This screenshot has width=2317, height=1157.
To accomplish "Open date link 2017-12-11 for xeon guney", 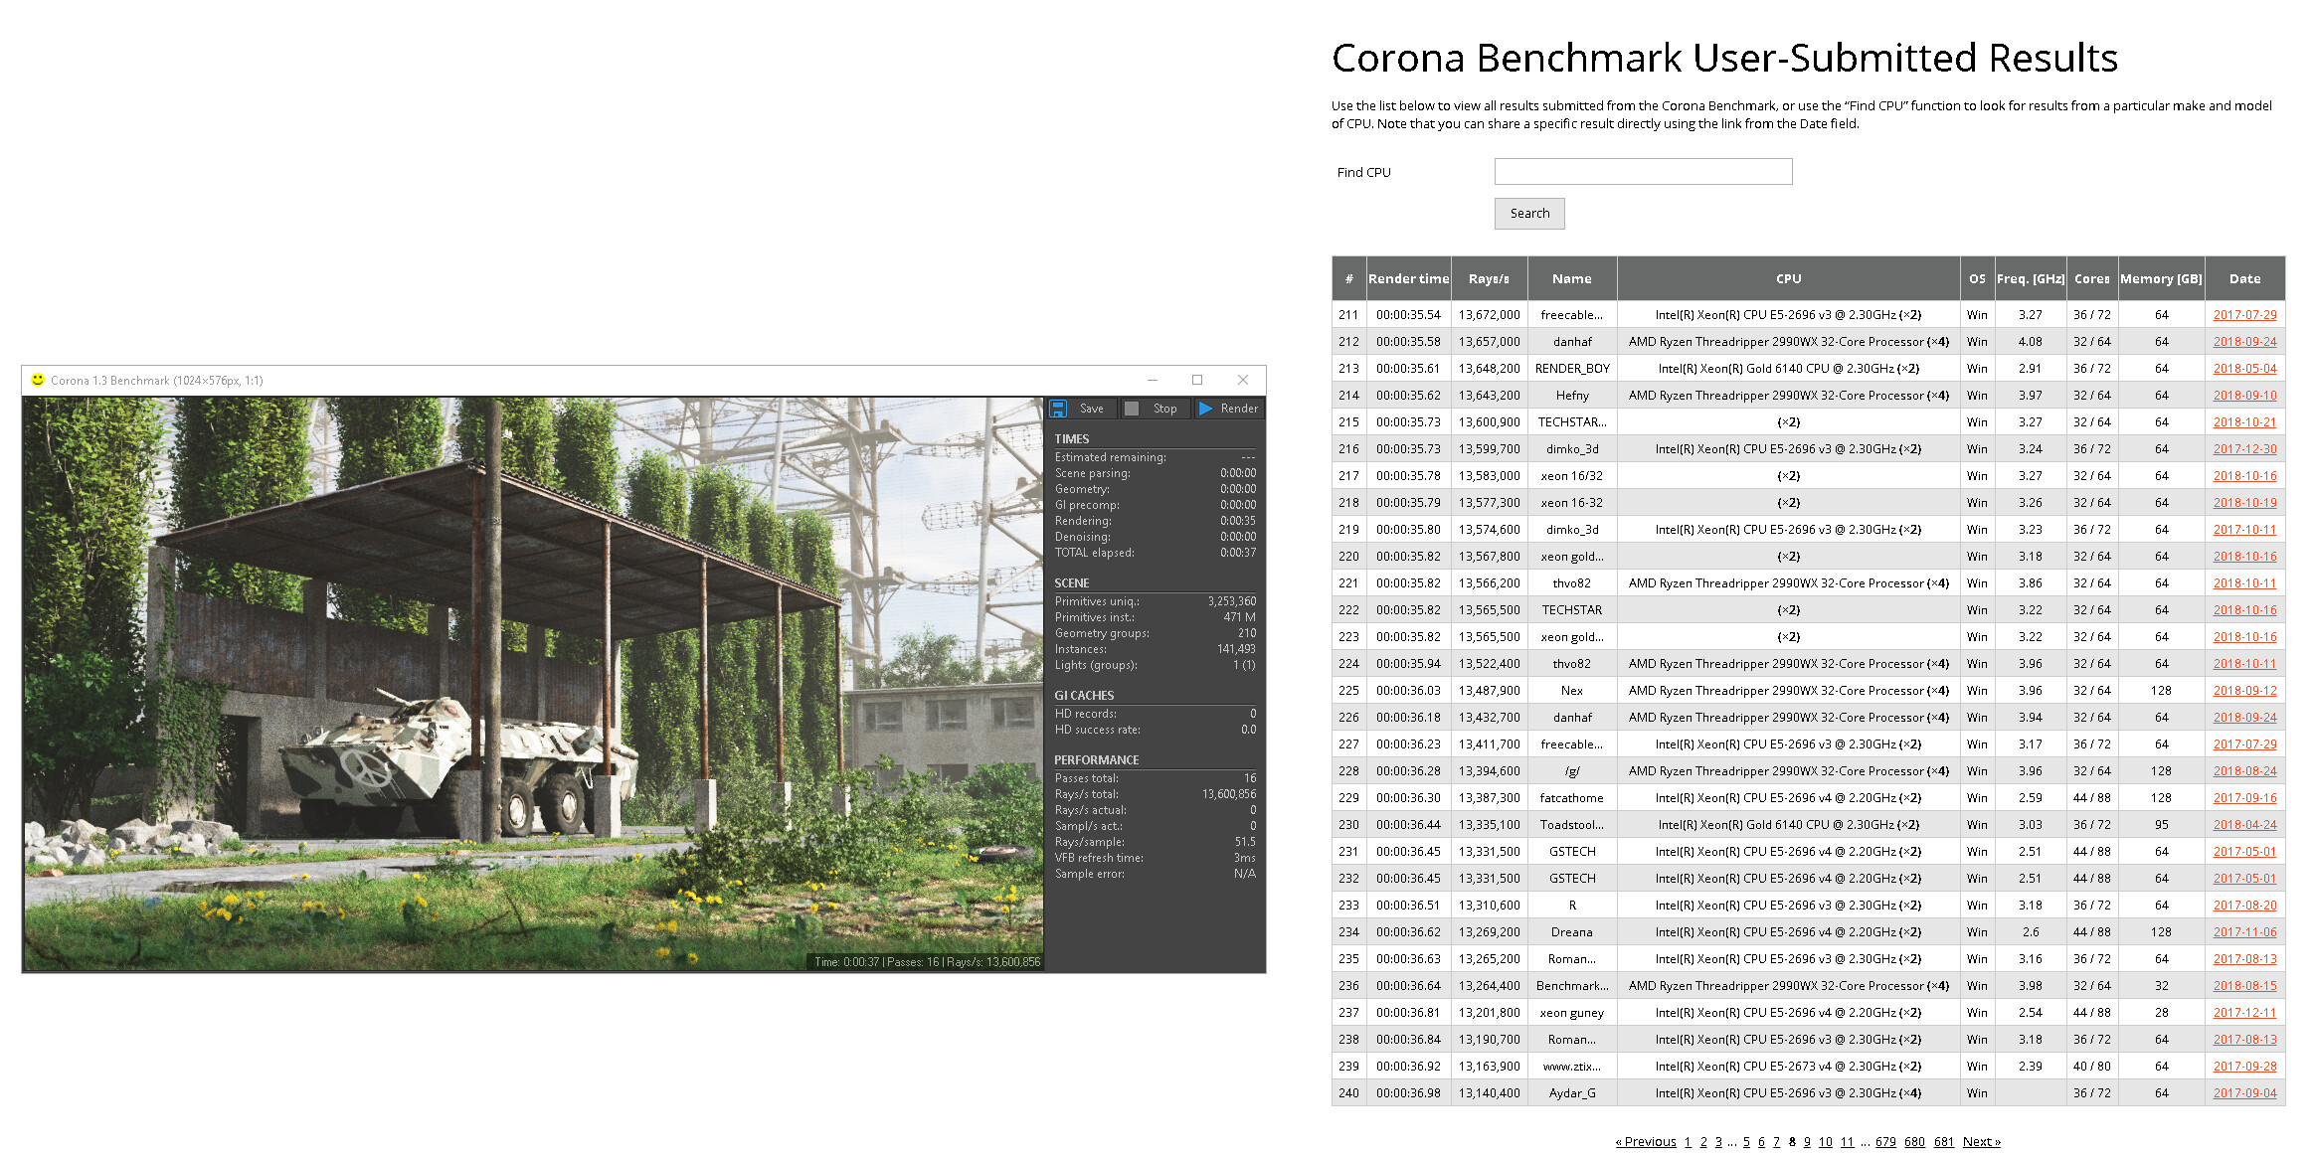I will tap(2244, 1012).
